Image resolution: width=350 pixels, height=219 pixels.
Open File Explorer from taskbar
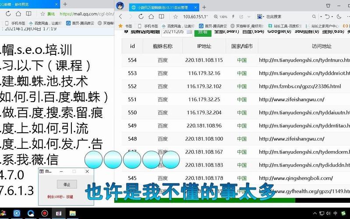[x=72, y=214]
